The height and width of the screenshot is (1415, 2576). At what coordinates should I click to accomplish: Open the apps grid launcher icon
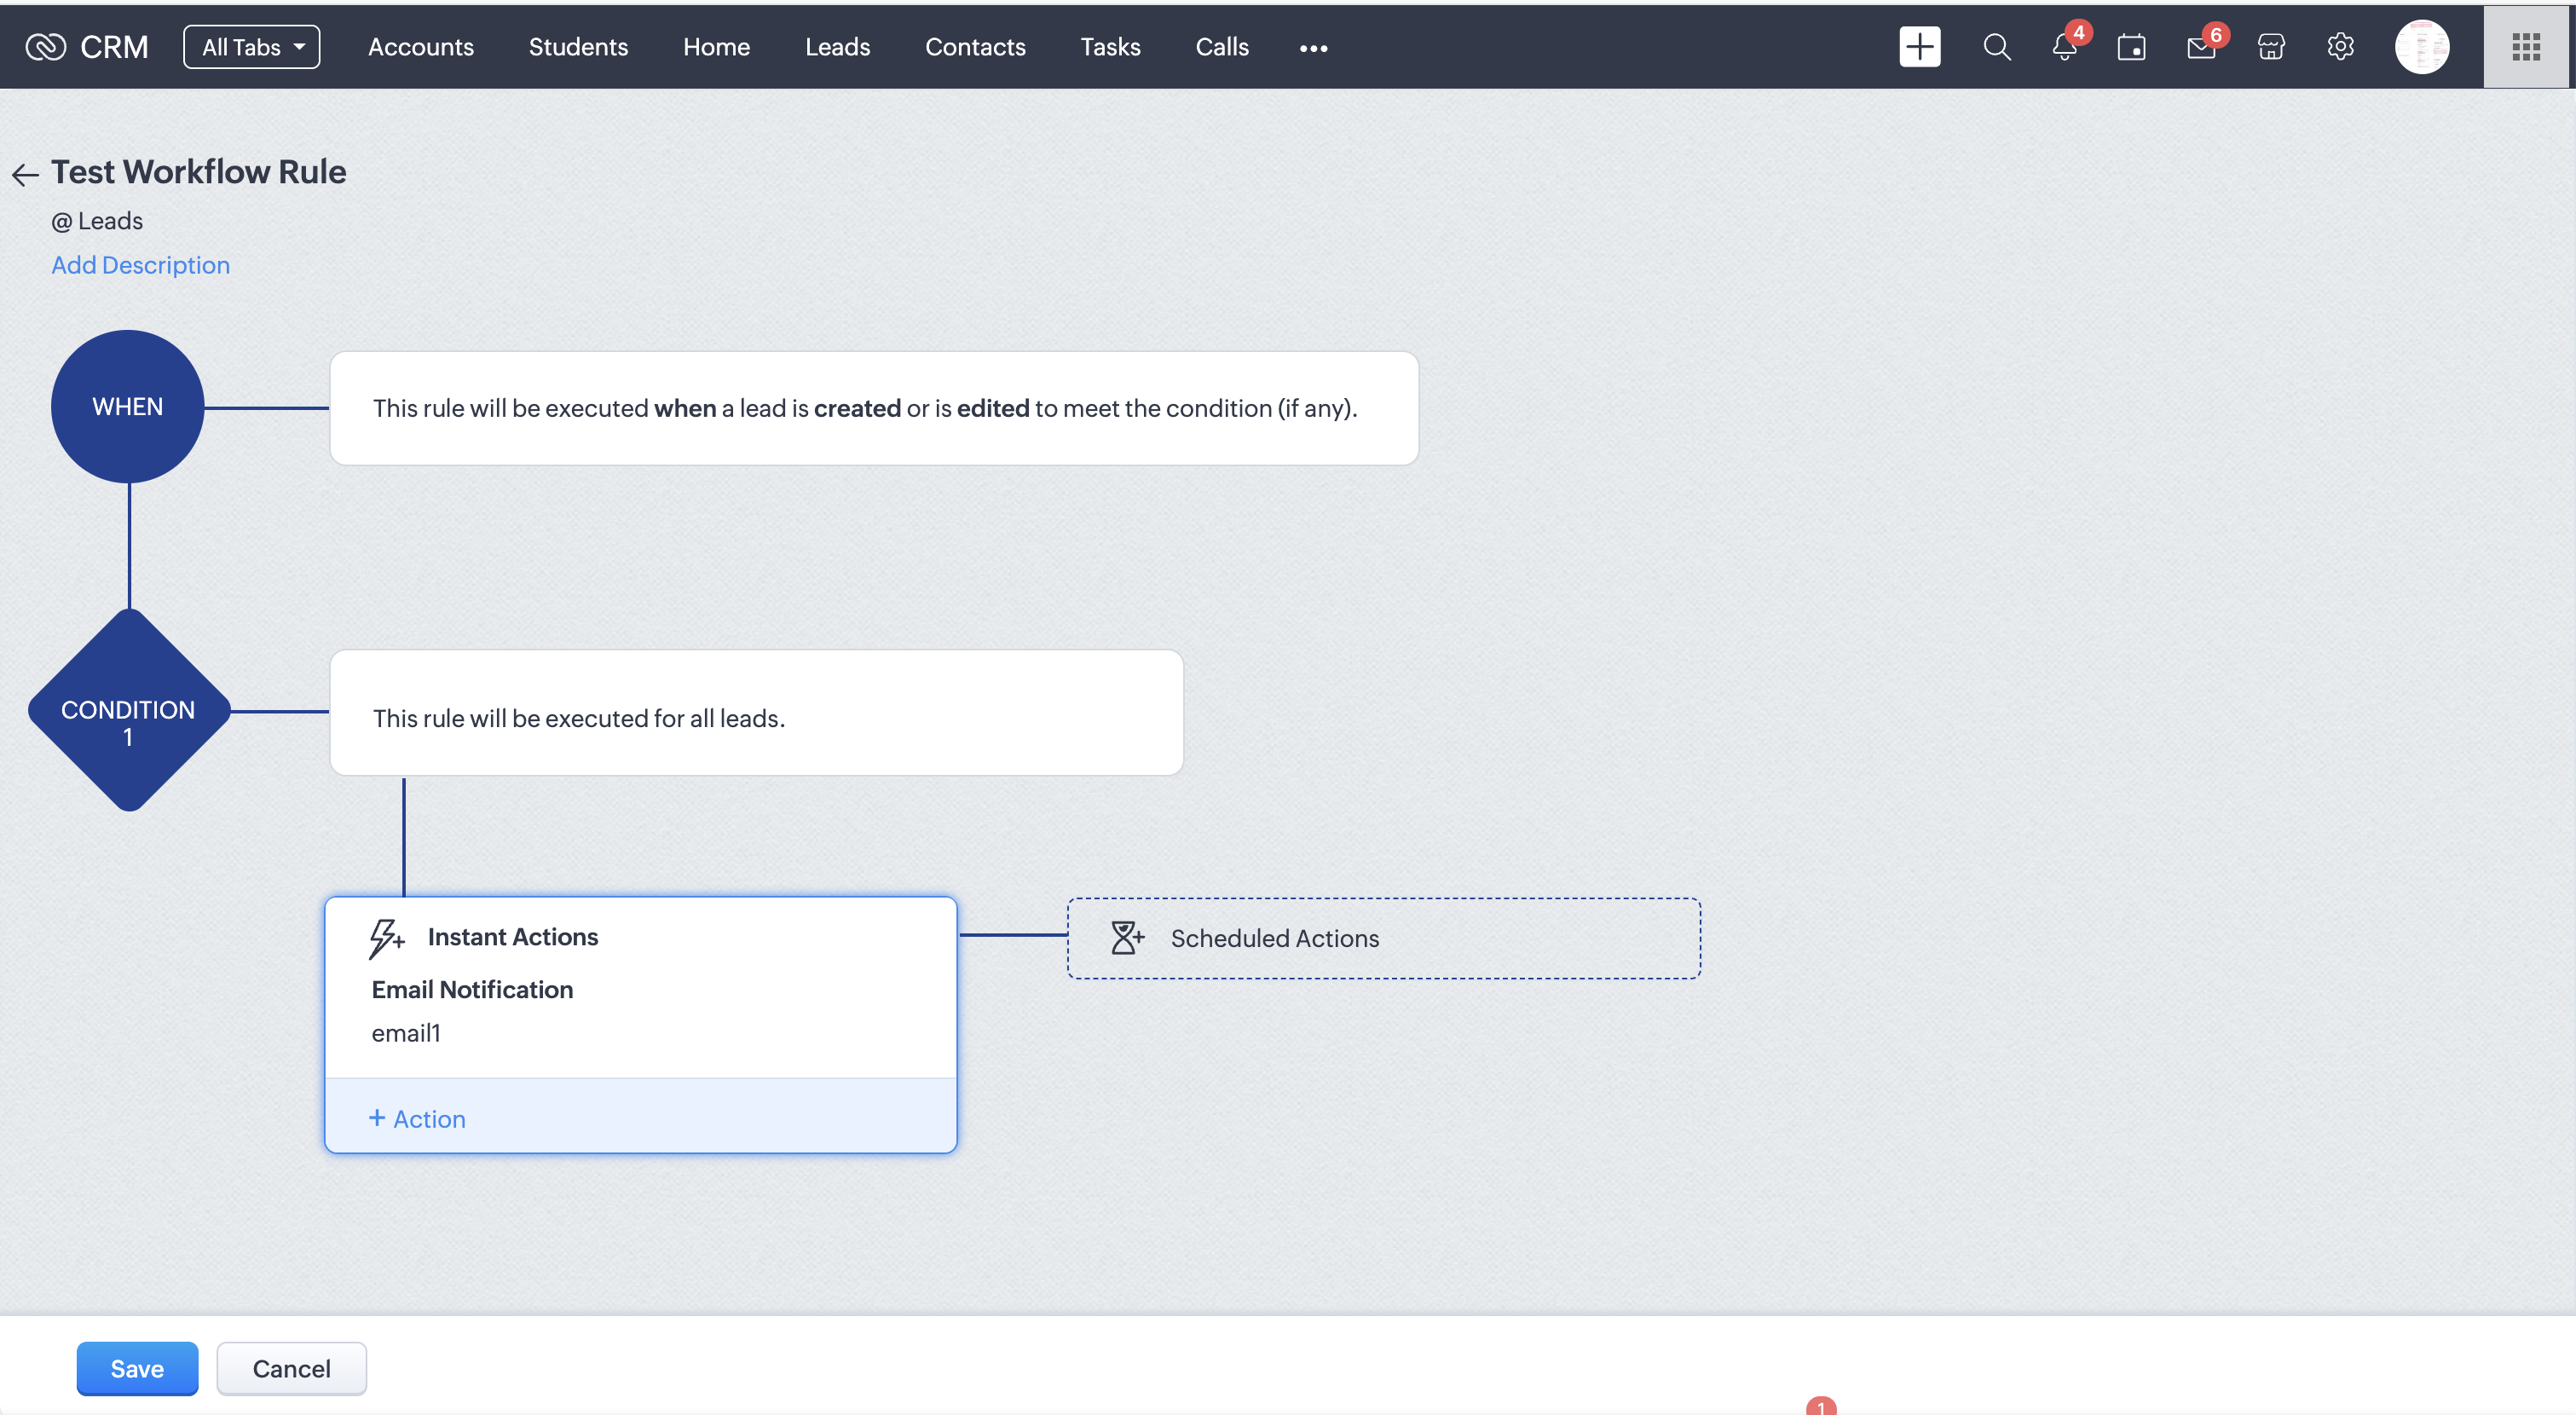click(x=2526, y=47)
